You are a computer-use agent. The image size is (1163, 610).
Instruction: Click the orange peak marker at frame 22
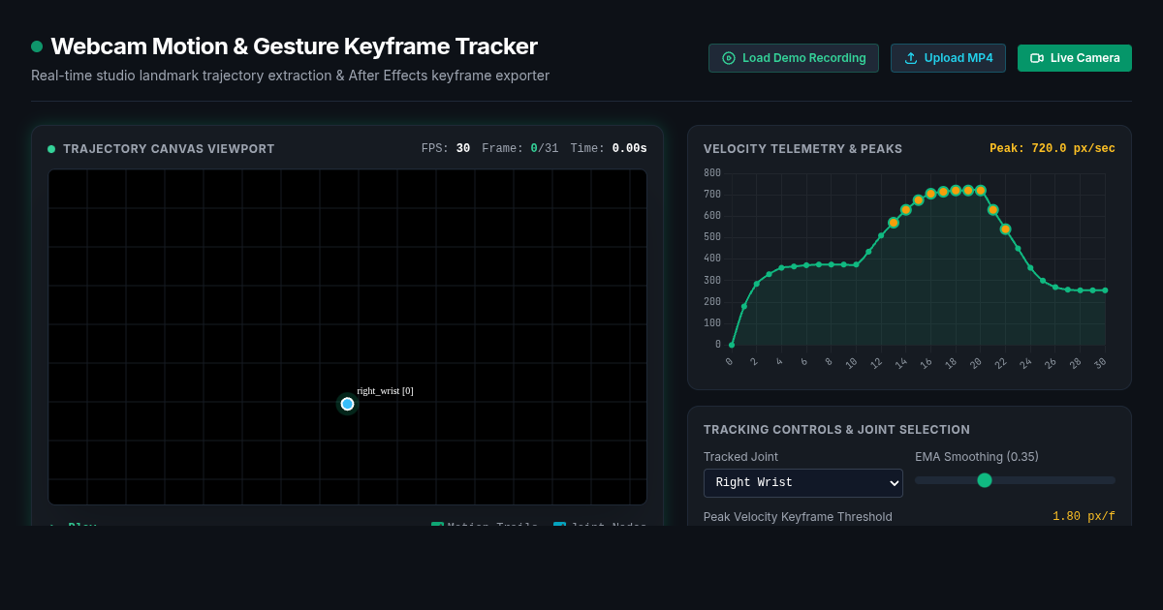[1005, 229]
